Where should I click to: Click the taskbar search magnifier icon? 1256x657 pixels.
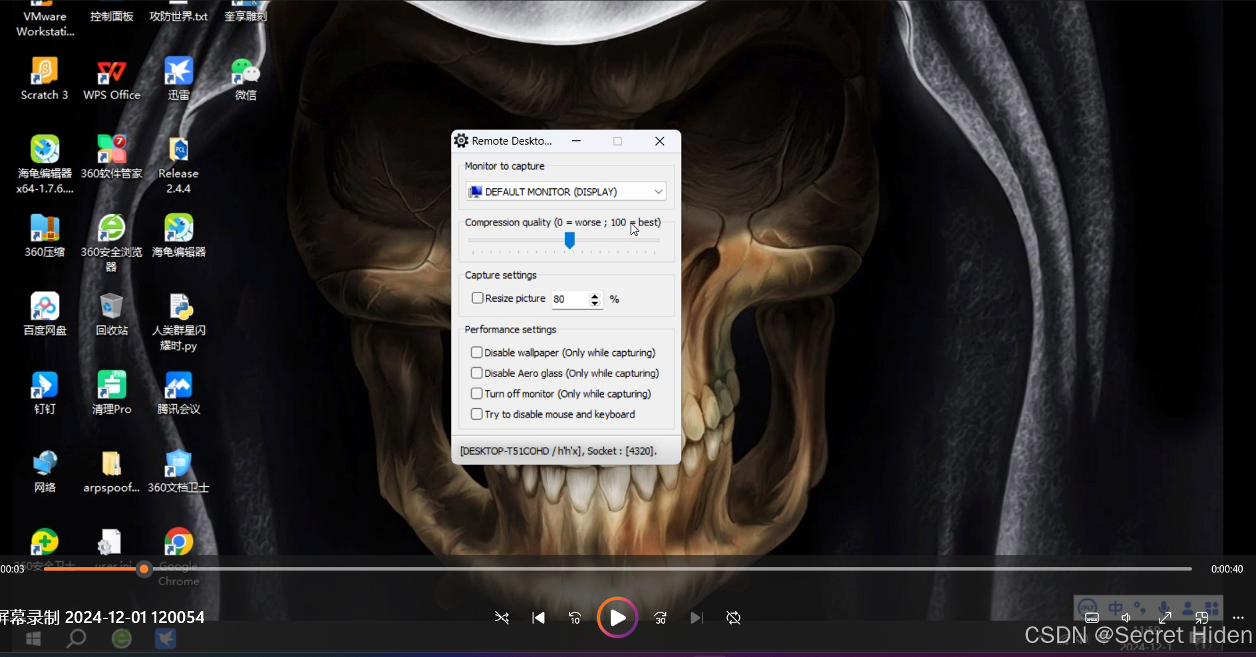click(x=77, y=639)
